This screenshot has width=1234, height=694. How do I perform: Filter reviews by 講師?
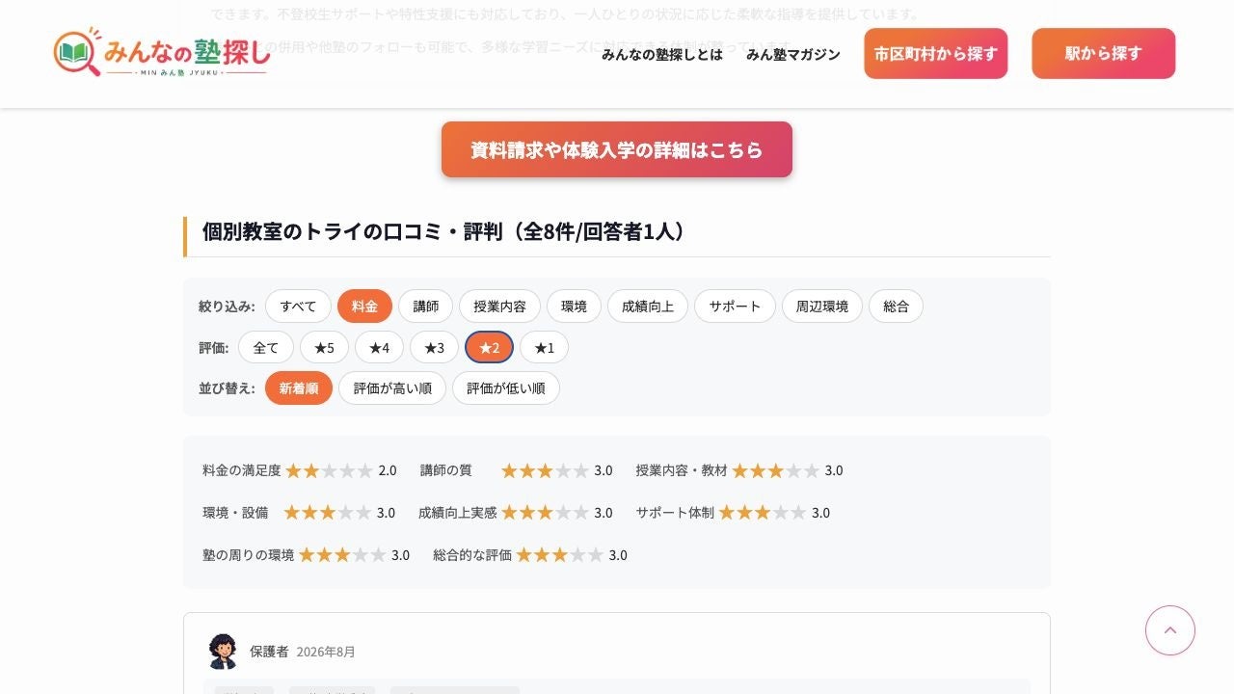click(426, 307)
